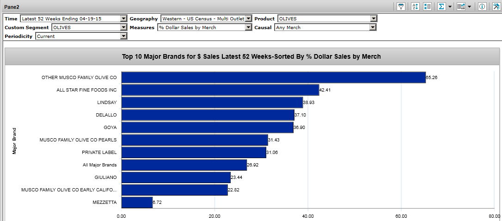This screenshot has height=221, width=502.
Task: Click the Sigma totals icon
Action: pyautogui.click(x=441, y=6)
